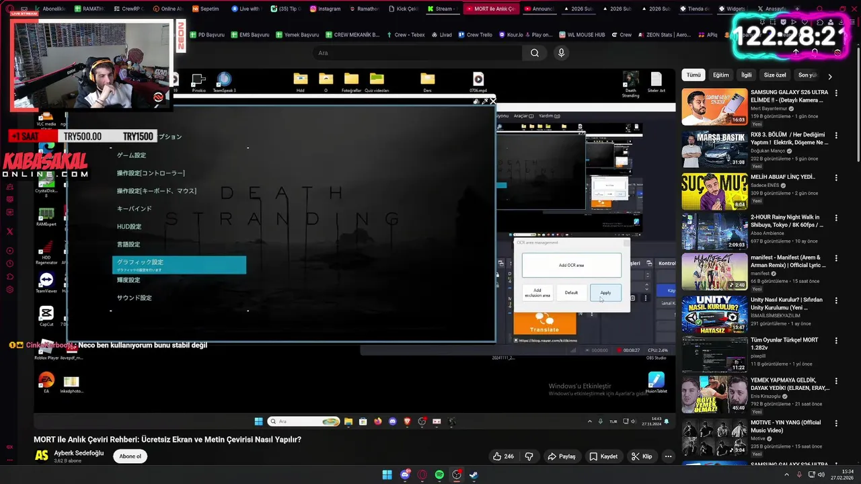The image size is (861, 484).
Task: Click the Klip clip button
Action: point(642,456)
